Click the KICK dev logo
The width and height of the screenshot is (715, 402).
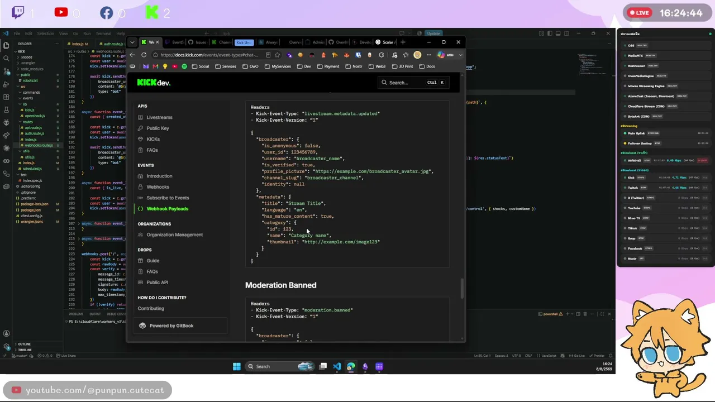(154, 83)
